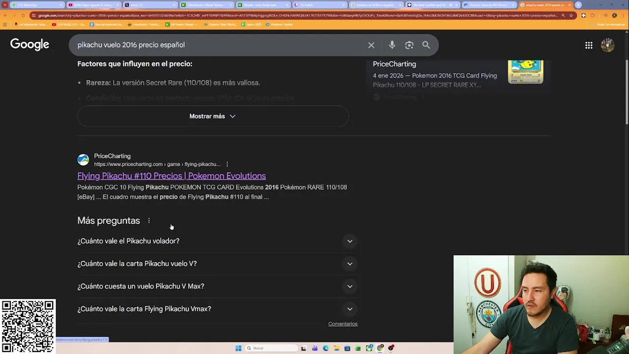Open the Google apps grid
This screenshot has height=354, width=629.
[589, 45]
